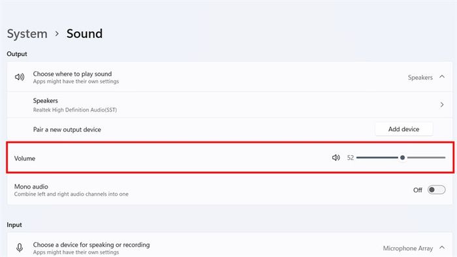Mute using the Volume speaker icon

tap(336, 158)
